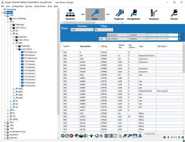
Task: Print the key list
Action: coord(81,136)
